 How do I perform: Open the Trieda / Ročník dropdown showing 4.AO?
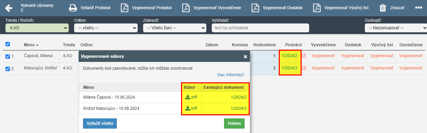[37, 28]
